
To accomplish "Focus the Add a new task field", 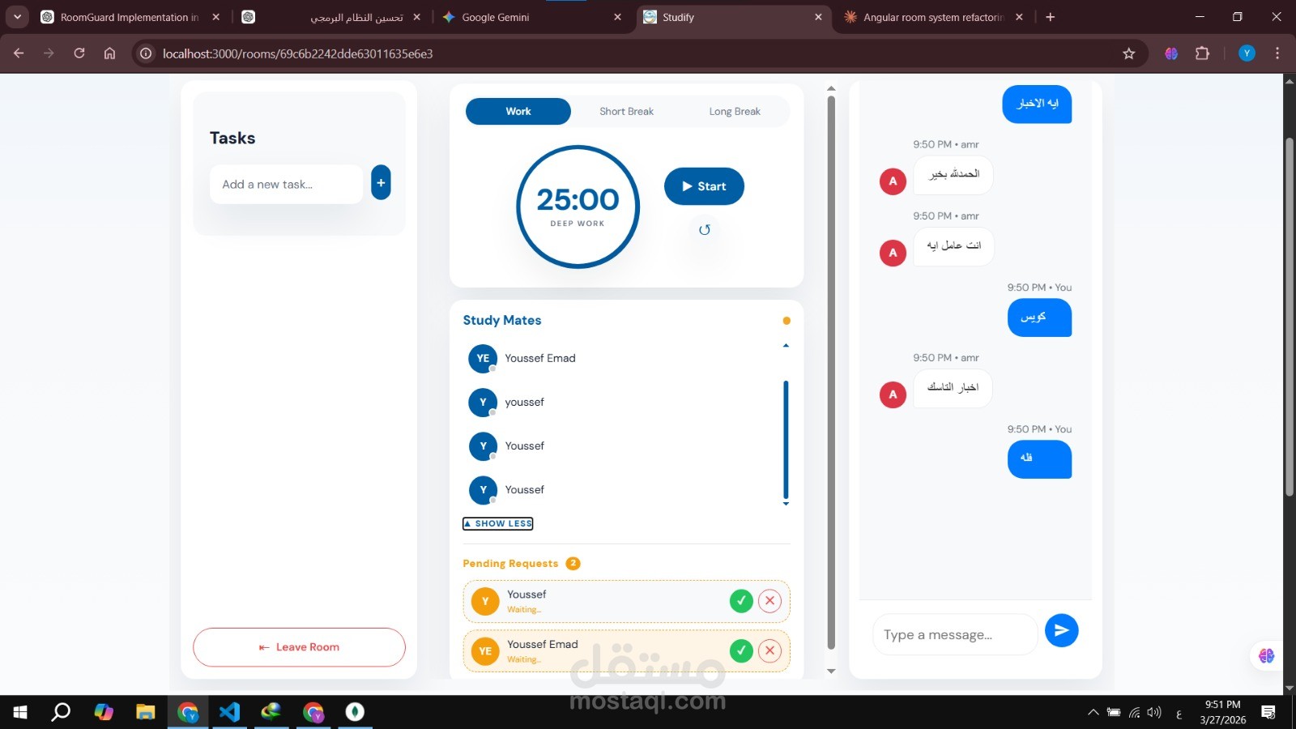I will tap(287, 185).
